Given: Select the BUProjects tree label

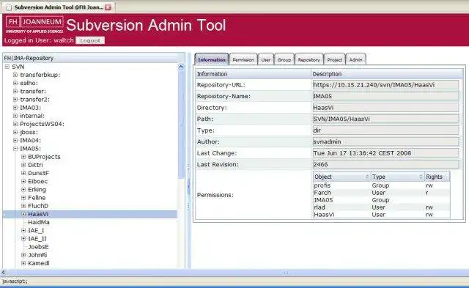Looking at the screenshot, I should tap(44, 157).
